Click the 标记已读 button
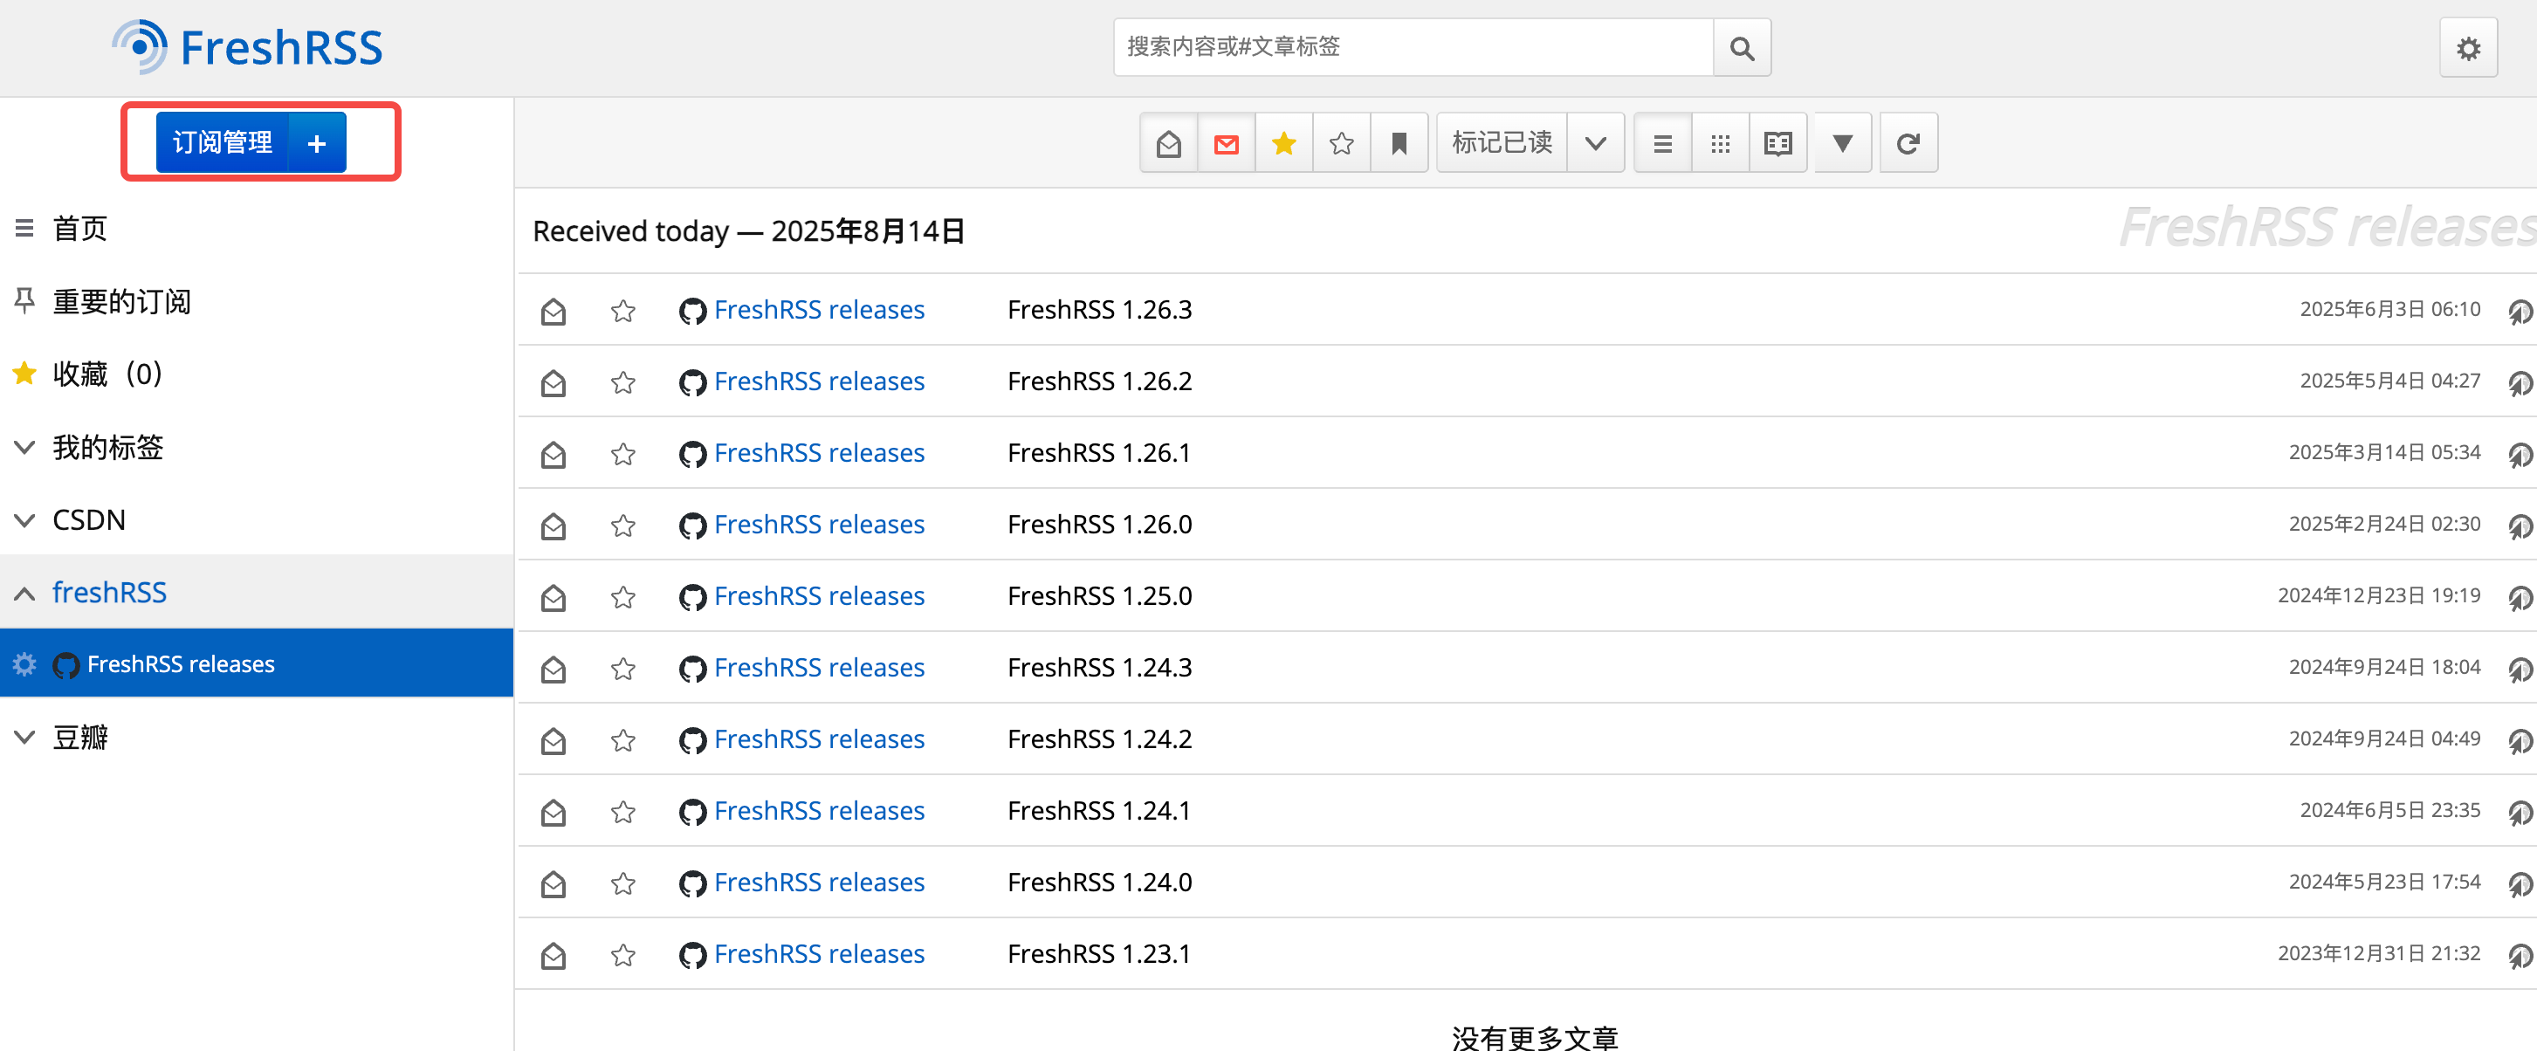 pos(1502,144)
